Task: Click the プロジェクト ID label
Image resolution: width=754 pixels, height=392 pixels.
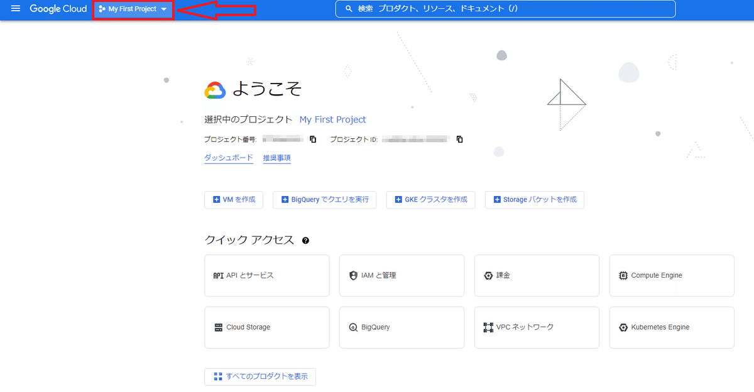Action: [354, 139]
